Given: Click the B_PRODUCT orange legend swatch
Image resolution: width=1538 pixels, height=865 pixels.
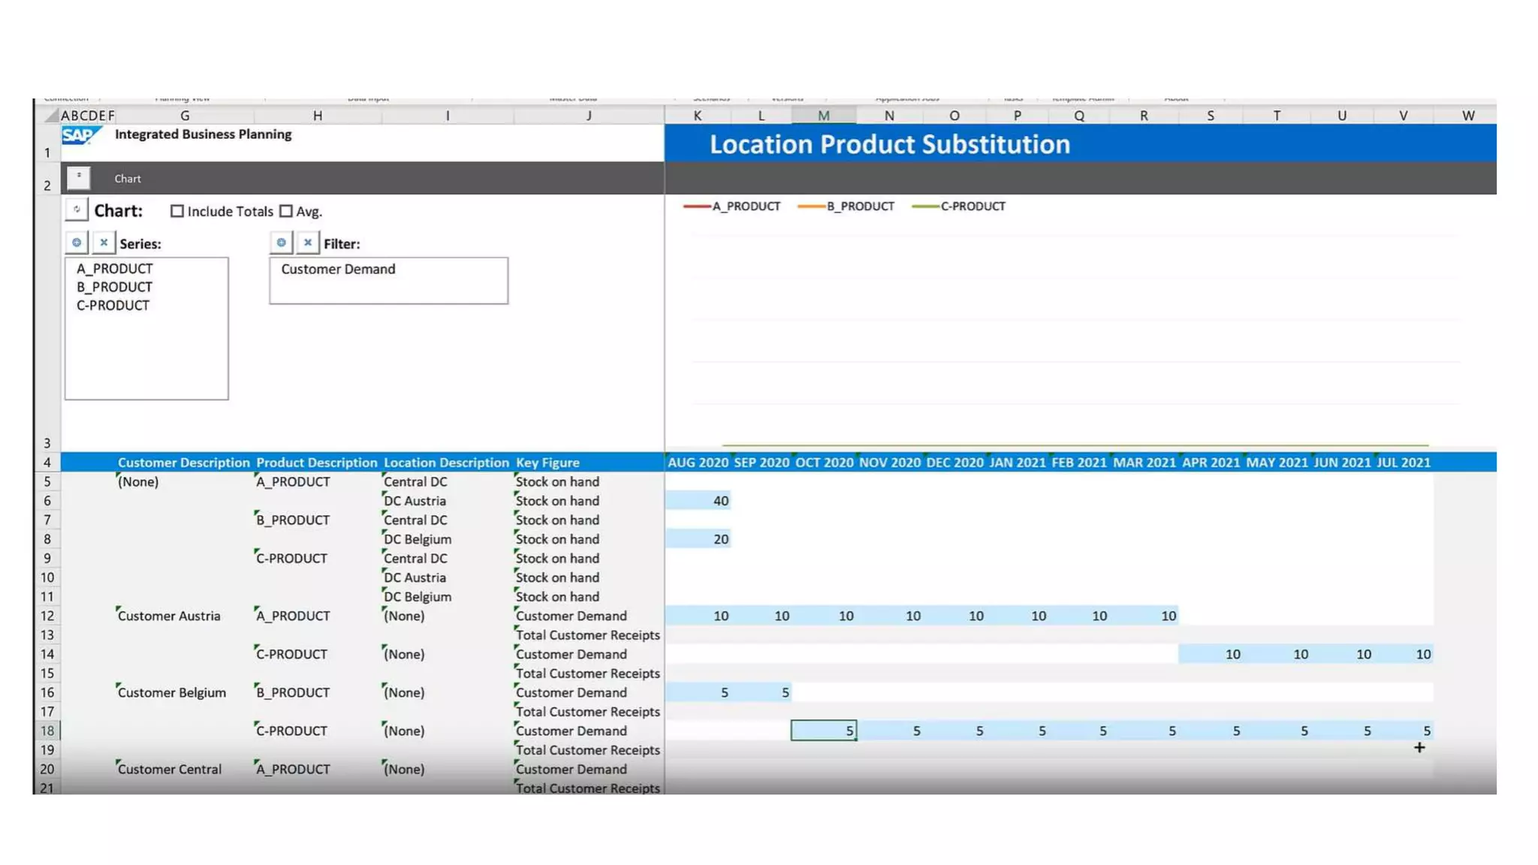Looking at the screenshot, I should pyautogui.click(x=811, y=206).
